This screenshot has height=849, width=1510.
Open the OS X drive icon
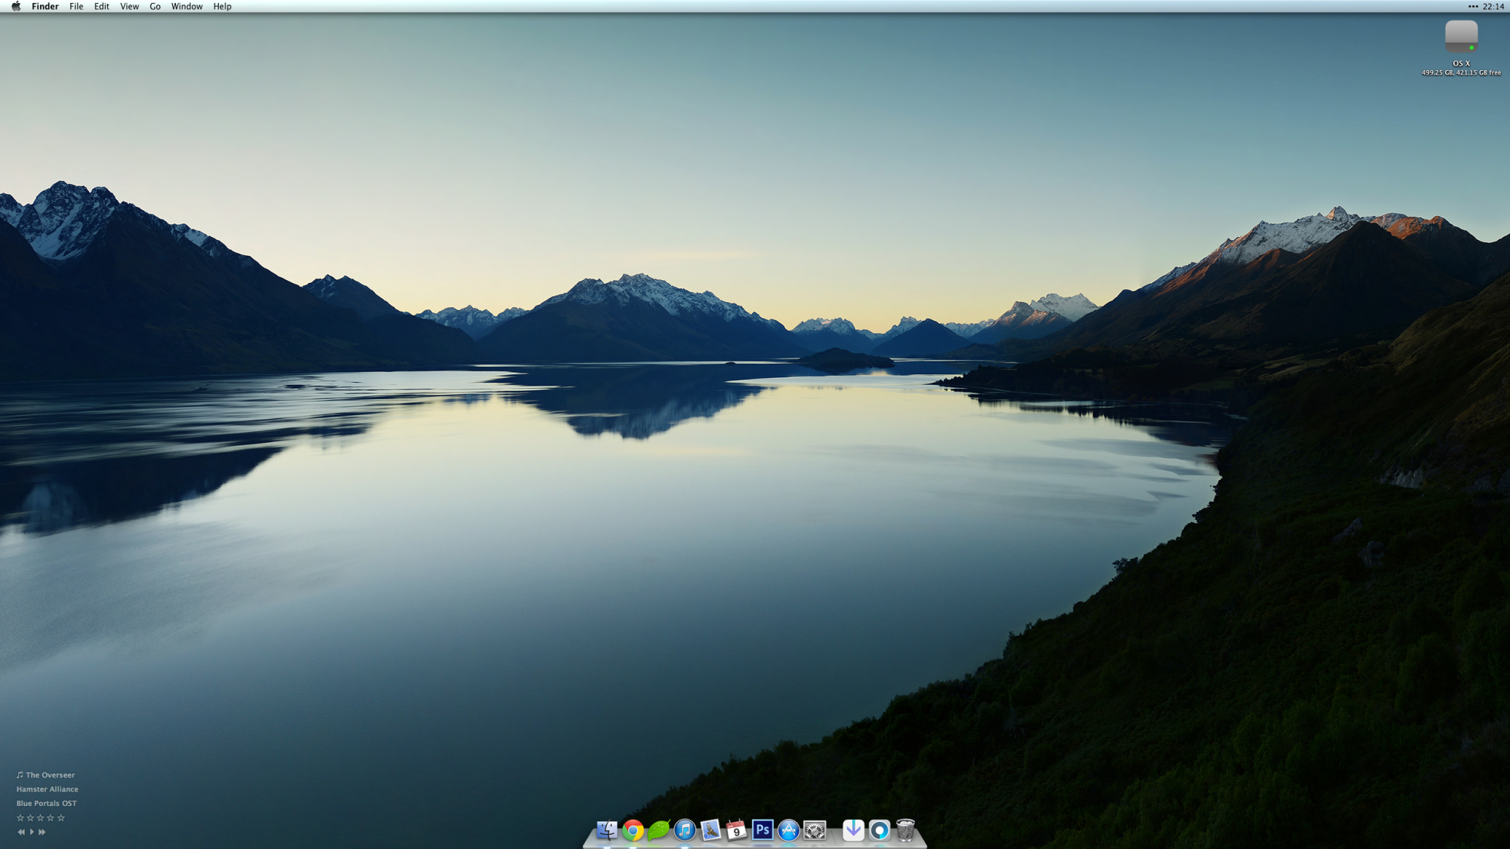tap(1461, 36)
